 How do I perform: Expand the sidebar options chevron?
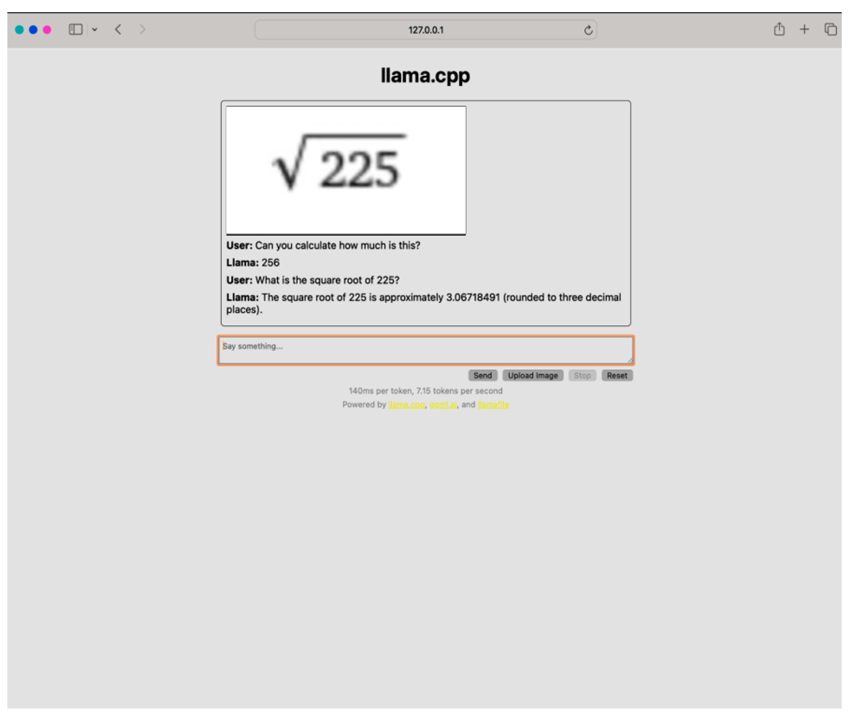95,30
